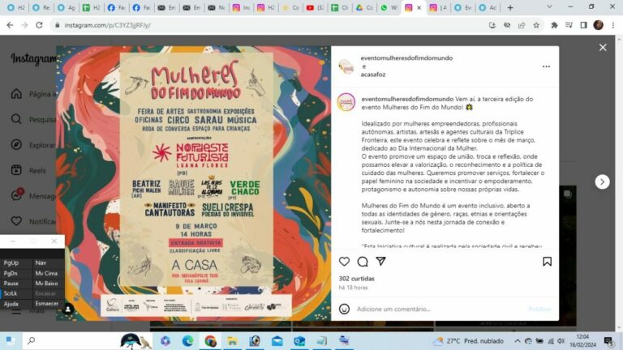This screenshot has height=350, width=623.
Task: Add a comment input field
Action: (437, 309)
